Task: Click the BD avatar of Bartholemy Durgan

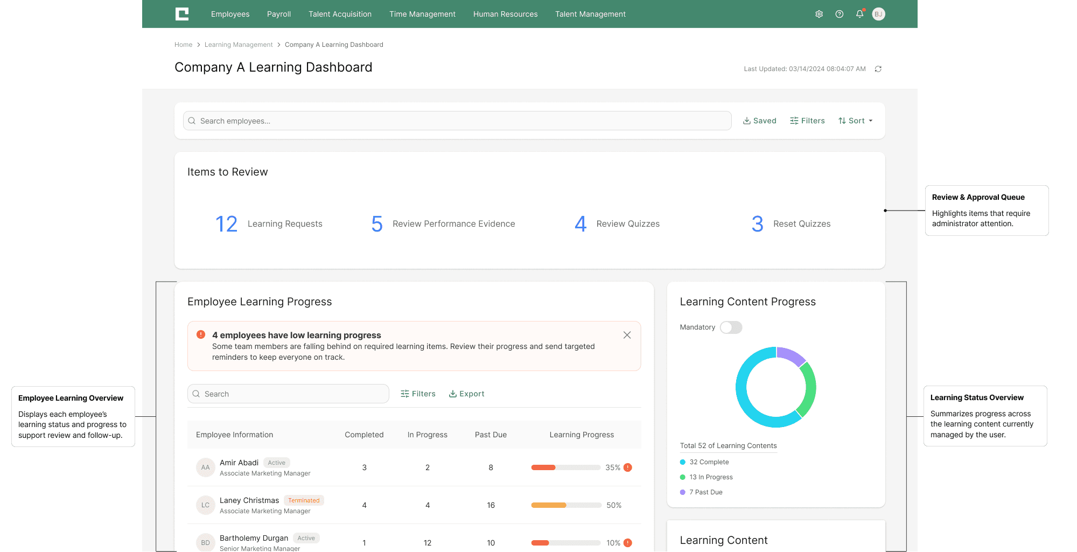Action: coord(206,542)
